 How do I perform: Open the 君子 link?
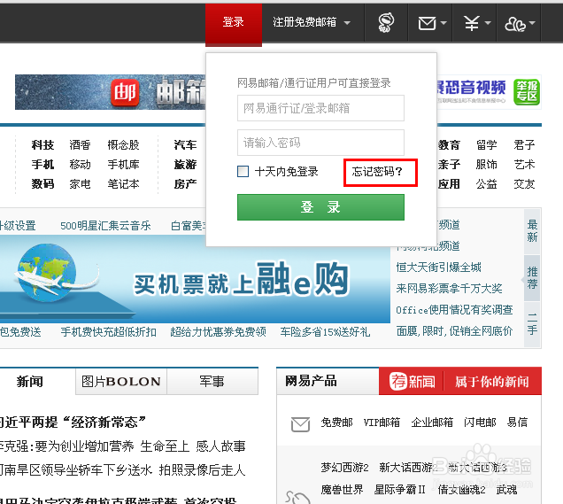524,145
